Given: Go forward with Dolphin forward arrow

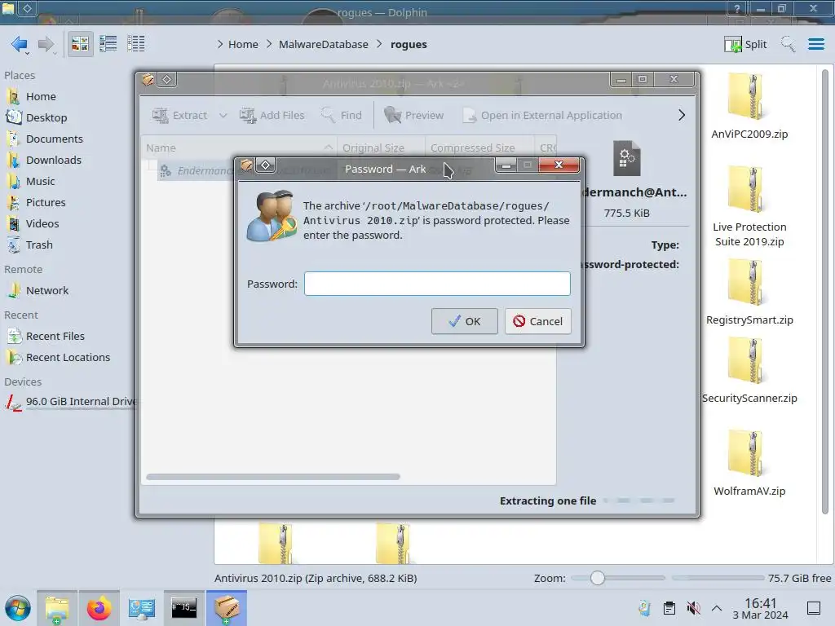Looking at the screenshot, I should (x=46, y=44).
